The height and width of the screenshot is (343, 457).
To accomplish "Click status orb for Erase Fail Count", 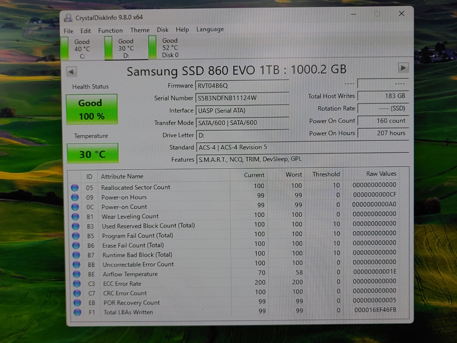I will [x=76, y=245].
